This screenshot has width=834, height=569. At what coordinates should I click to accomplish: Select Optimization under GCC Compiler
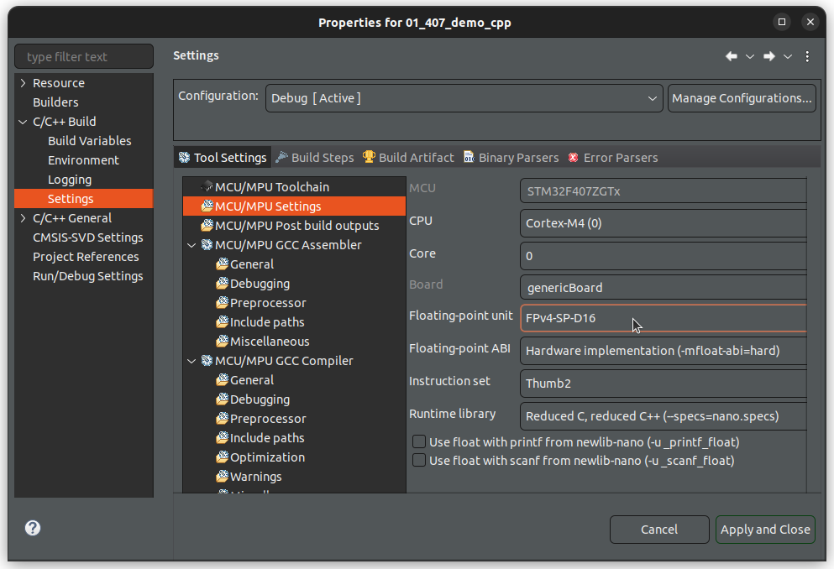[267, 457]
